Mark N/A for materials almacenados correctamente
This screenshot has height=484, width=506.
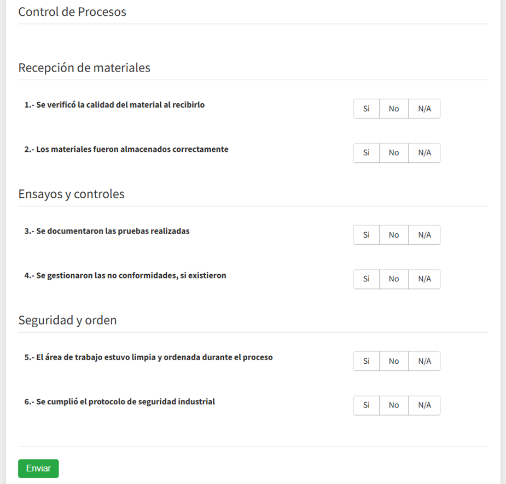(424, 153)
